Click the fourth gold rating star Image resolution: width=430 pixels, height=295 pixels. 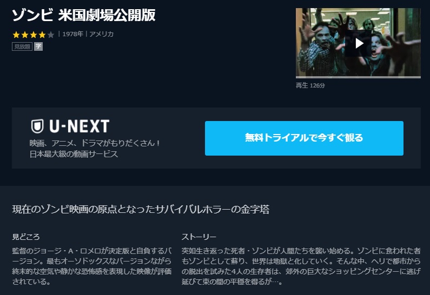tap(42, 35)
